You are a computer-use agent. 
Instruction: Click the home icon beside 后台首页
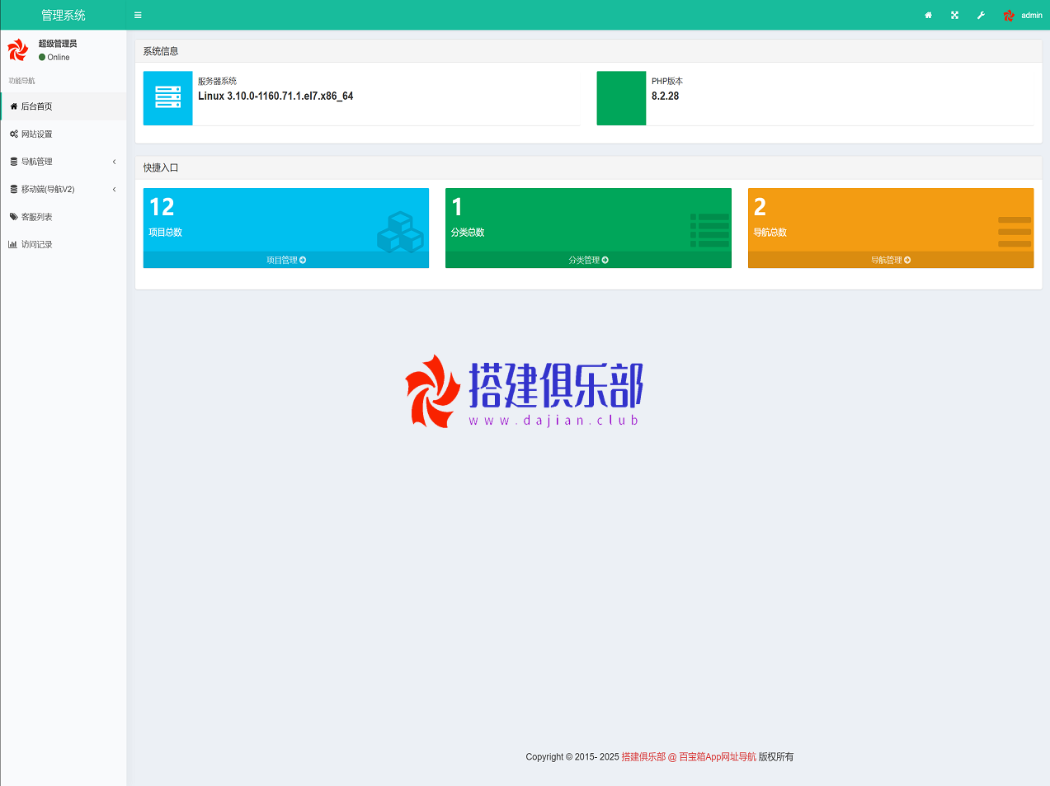click(13, 106)
